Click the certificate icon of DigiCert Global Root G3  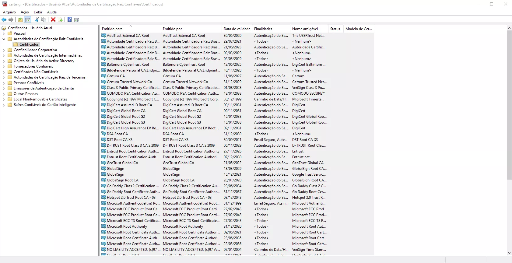pyautogui.click(x=104, y=122)
